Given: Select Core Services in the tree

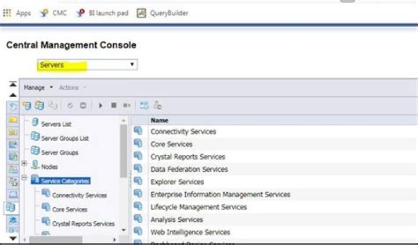Looking at the screenshot, I should click(x=70, y=209).
